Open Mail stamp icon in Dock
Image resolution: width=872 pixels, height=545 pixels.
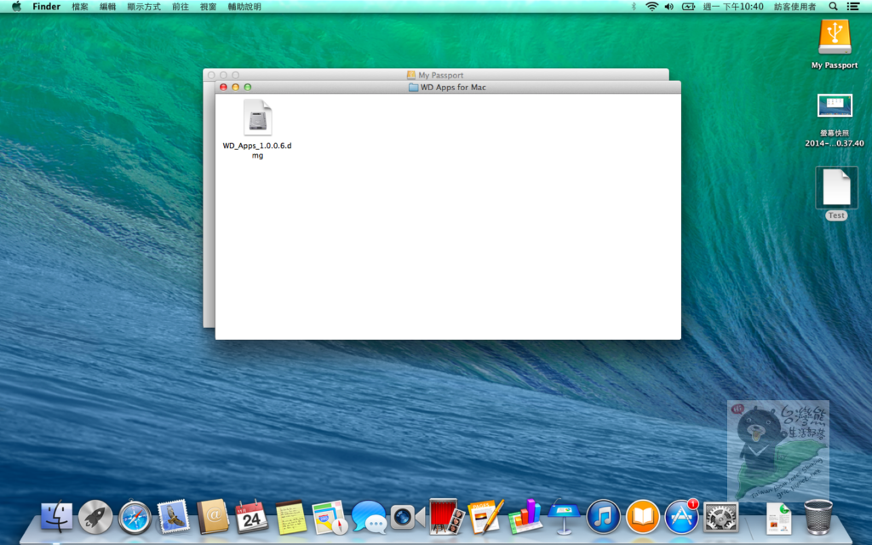click(174, 517)
